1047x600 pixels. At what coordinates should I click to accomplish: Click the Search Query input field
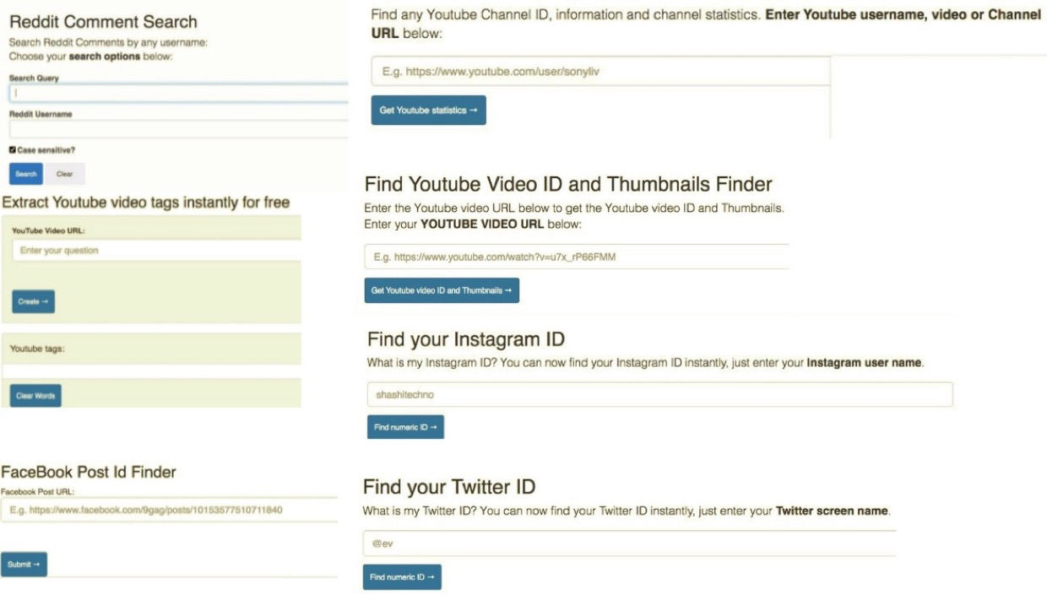[x=179, y=93]
